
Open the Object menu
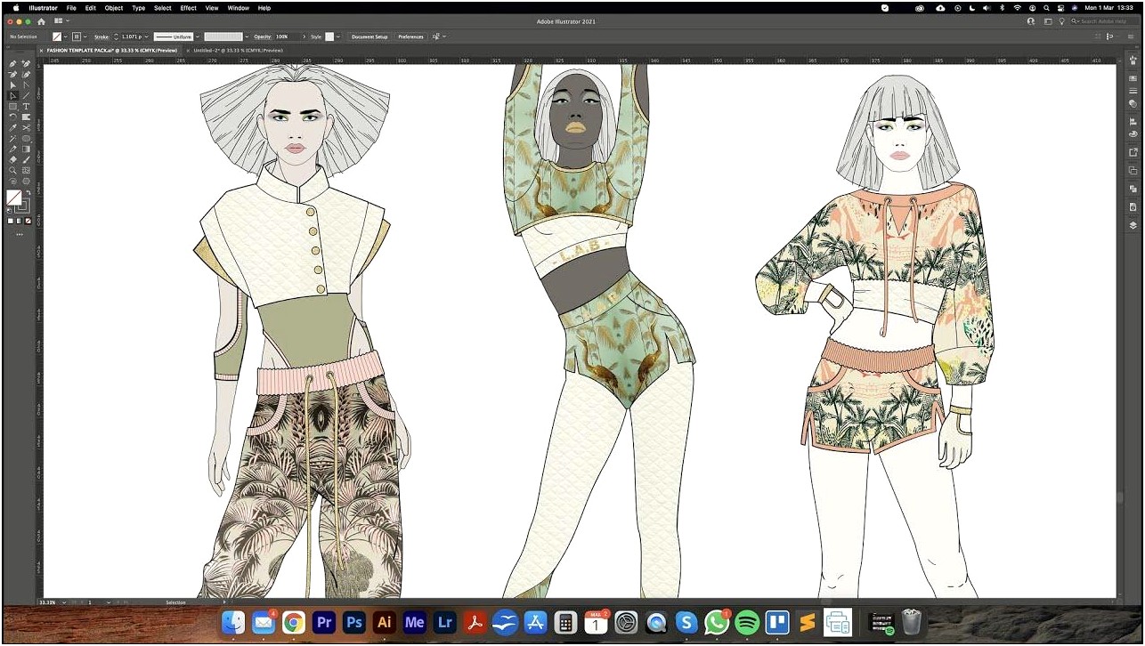click(114, 7)
